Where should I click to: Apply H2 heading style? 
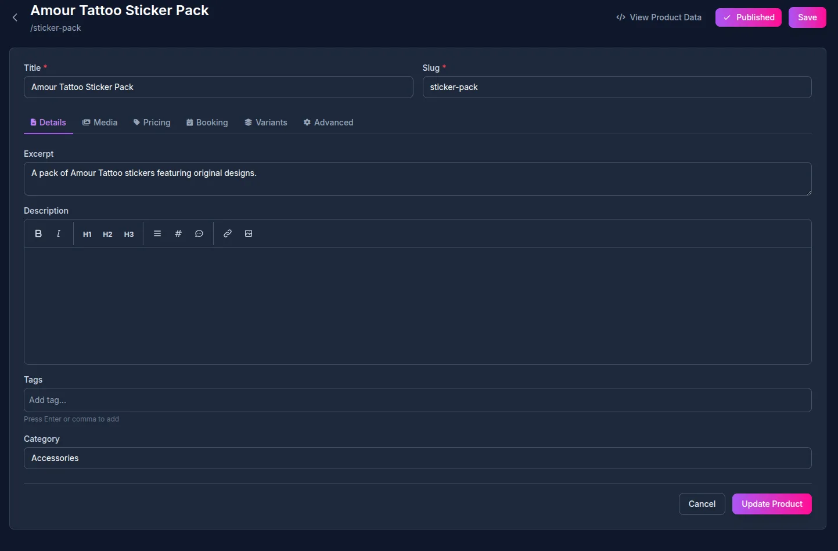click(x=107, y=234)
